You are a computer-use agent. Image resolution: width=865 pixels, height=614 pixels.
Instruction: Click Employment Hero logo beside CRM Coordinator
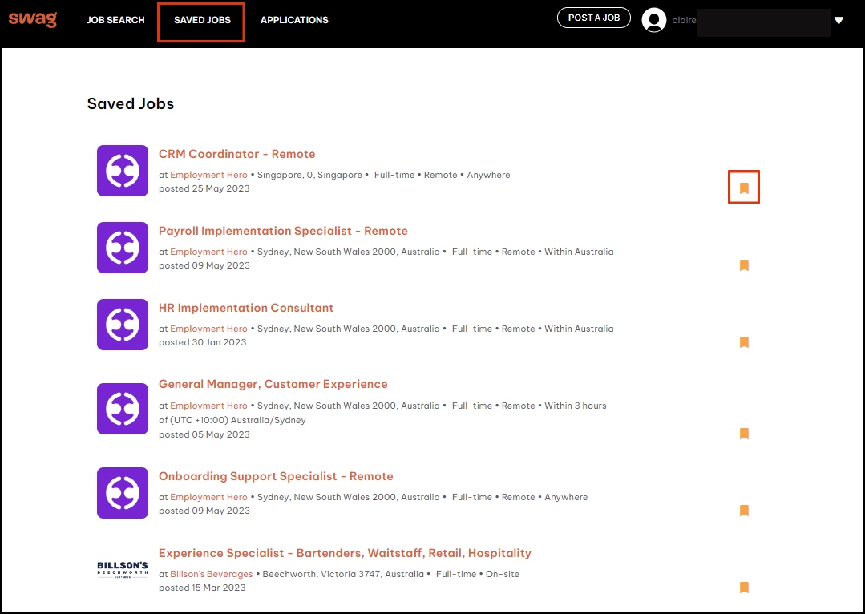coord(123,171)
